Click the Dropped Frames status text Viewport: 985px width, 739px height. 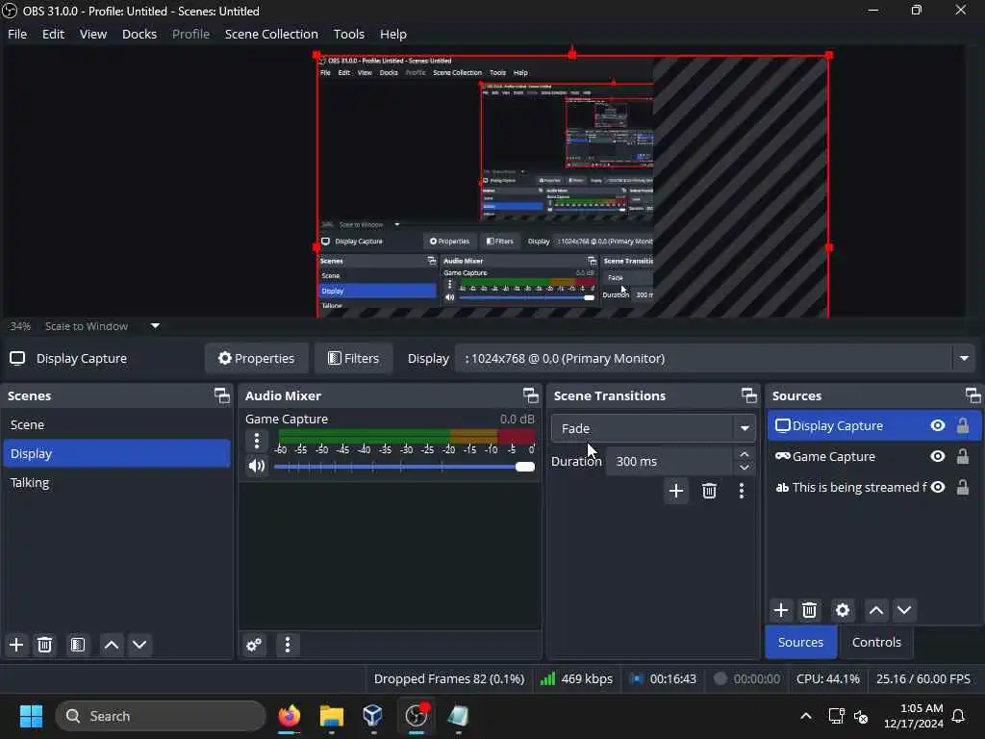tap(448, 678)
